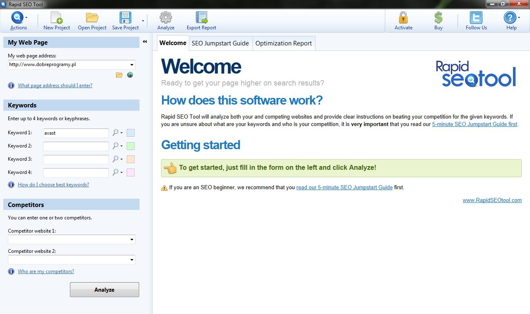Open web page address dropdown
This screenshot has height=314, width=530.
tap(132, 65)
